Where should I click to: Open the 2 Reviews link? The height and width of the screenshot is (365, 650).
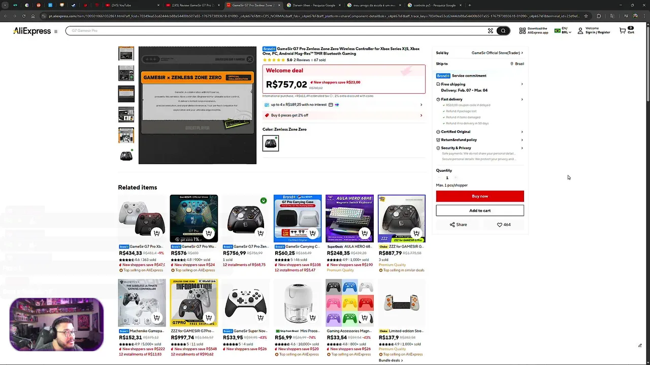[x=302, y=60]
